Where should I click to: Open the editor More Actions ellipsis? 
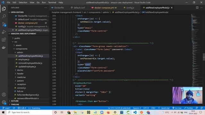(x=201, y=8)
